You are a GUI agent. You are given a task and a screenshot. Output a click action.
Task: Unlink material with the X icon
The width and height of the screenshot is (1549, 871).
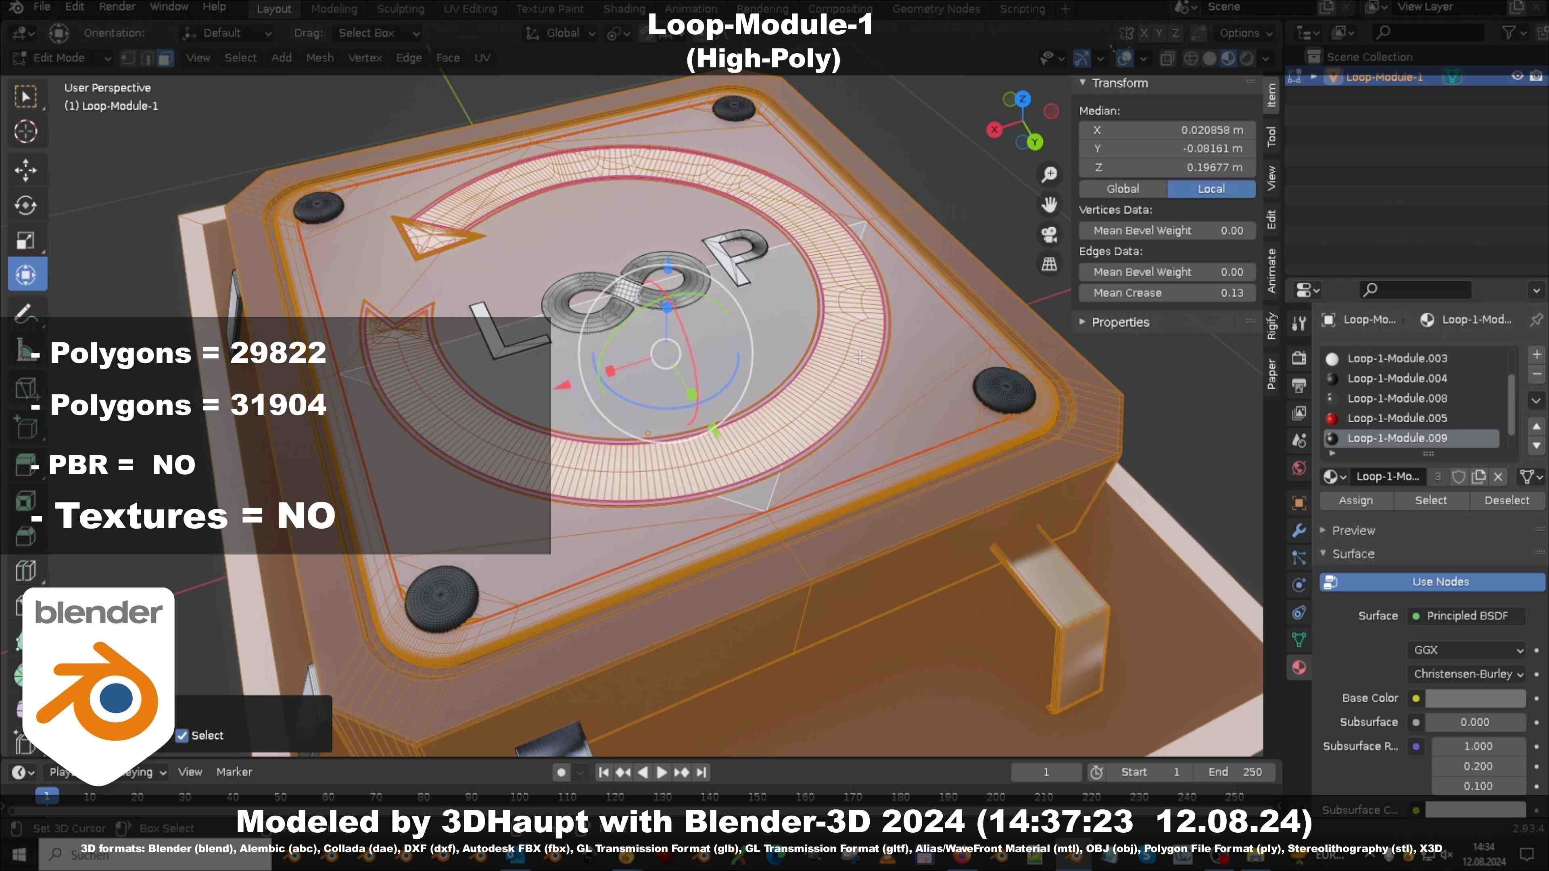[x=1498, y=477]
